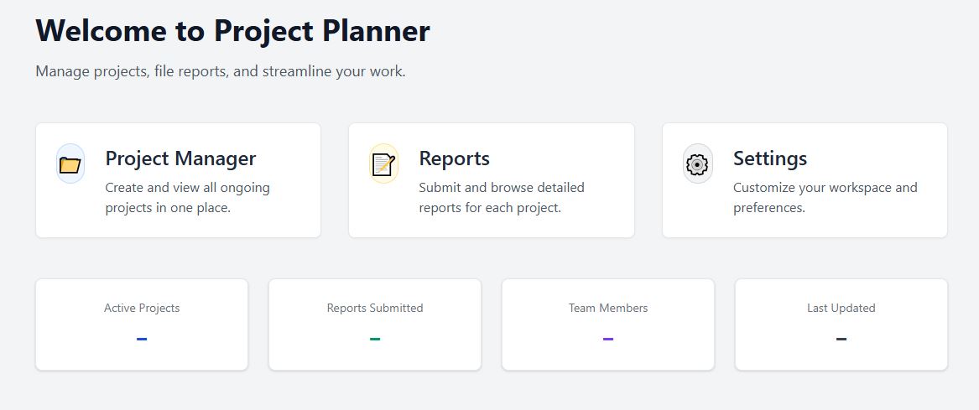
Task: Click the Reports Submitted label
Action: point(375,308)
